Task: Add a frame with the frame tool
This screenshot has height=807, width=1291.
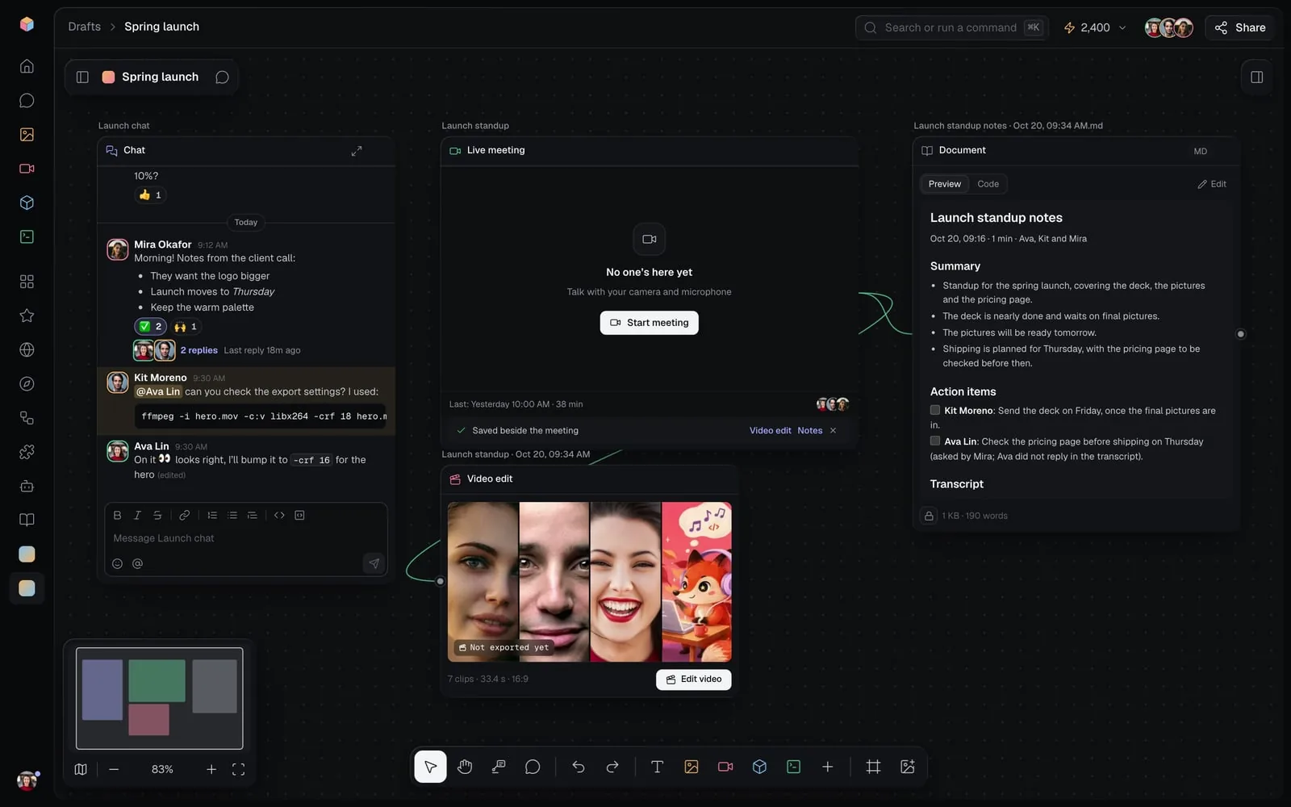Action: (x=873, y=767)
